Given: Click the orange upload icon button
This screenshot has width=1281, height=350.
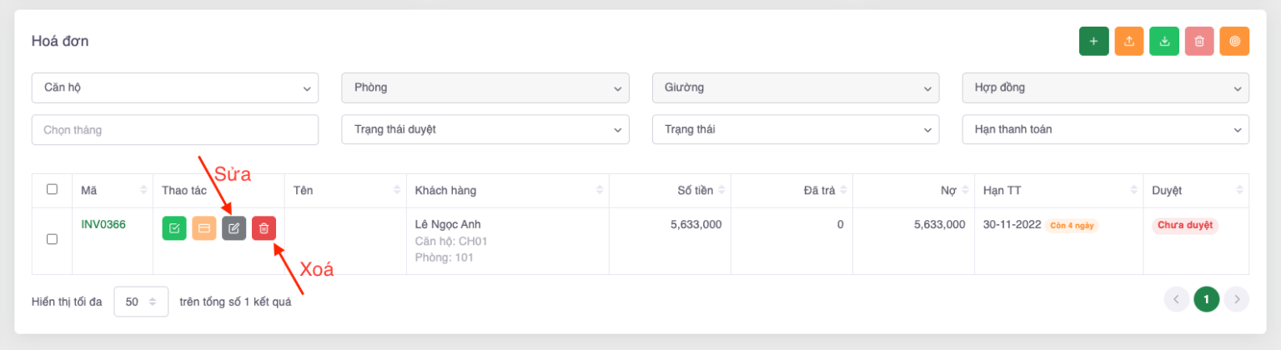Looking at the screenshot, I should tap(1128, 41).
